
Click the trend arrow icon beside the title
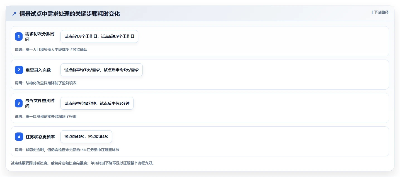[x=14, y=14]
